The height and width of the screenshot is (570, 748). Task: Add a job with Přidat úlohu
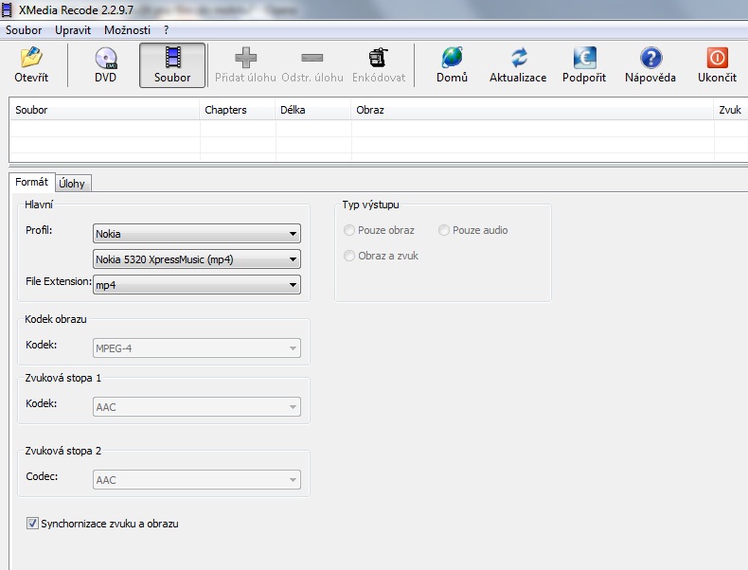[245, 65]
